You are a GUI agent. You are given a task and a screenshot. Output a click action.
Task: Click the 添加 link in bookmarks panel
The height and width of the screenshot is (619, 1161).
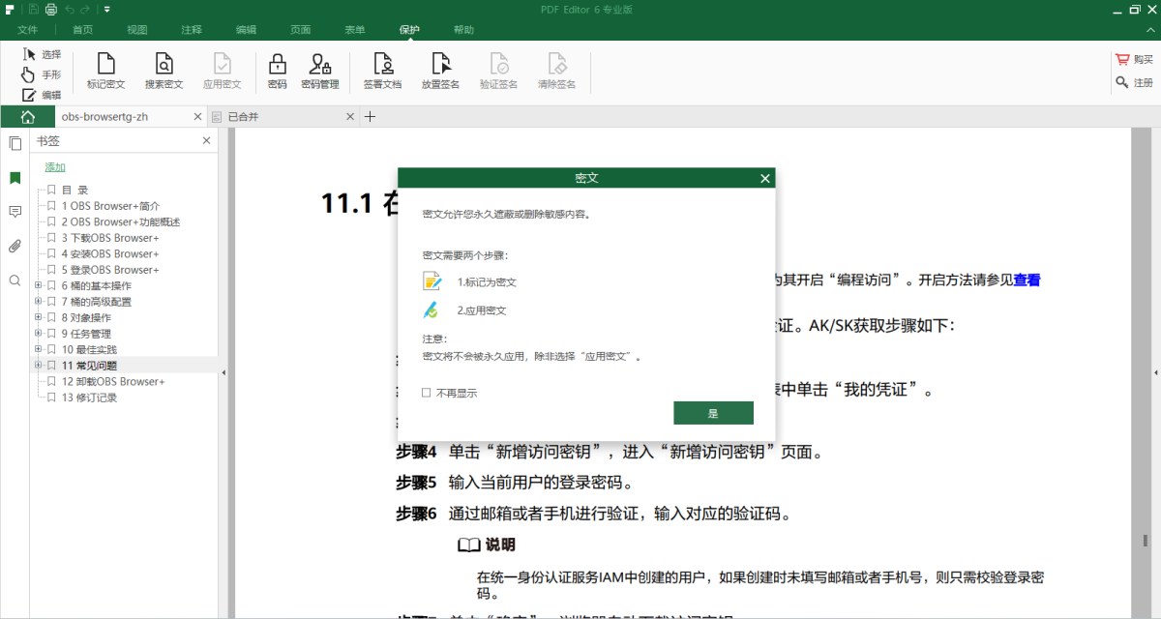coord(55,167)
